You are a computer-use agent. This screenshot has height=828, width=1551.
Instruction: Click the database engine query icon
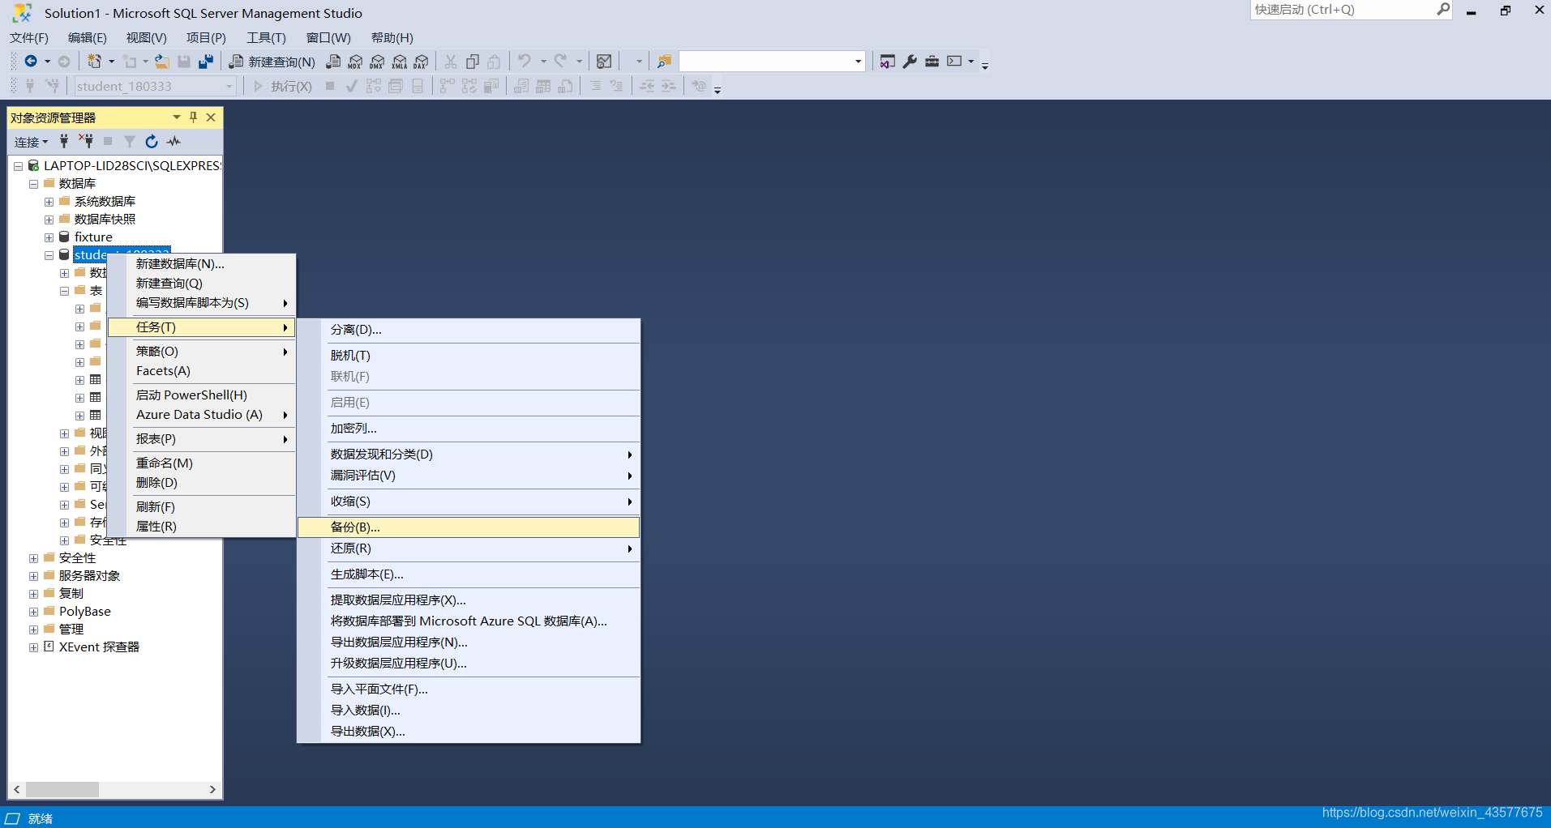(x=333, y=62)
